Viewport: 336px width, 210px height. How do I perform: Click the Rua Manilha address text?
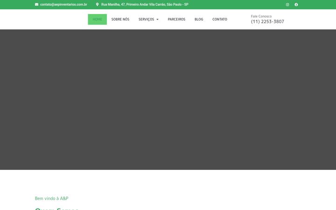click(145, 4)
